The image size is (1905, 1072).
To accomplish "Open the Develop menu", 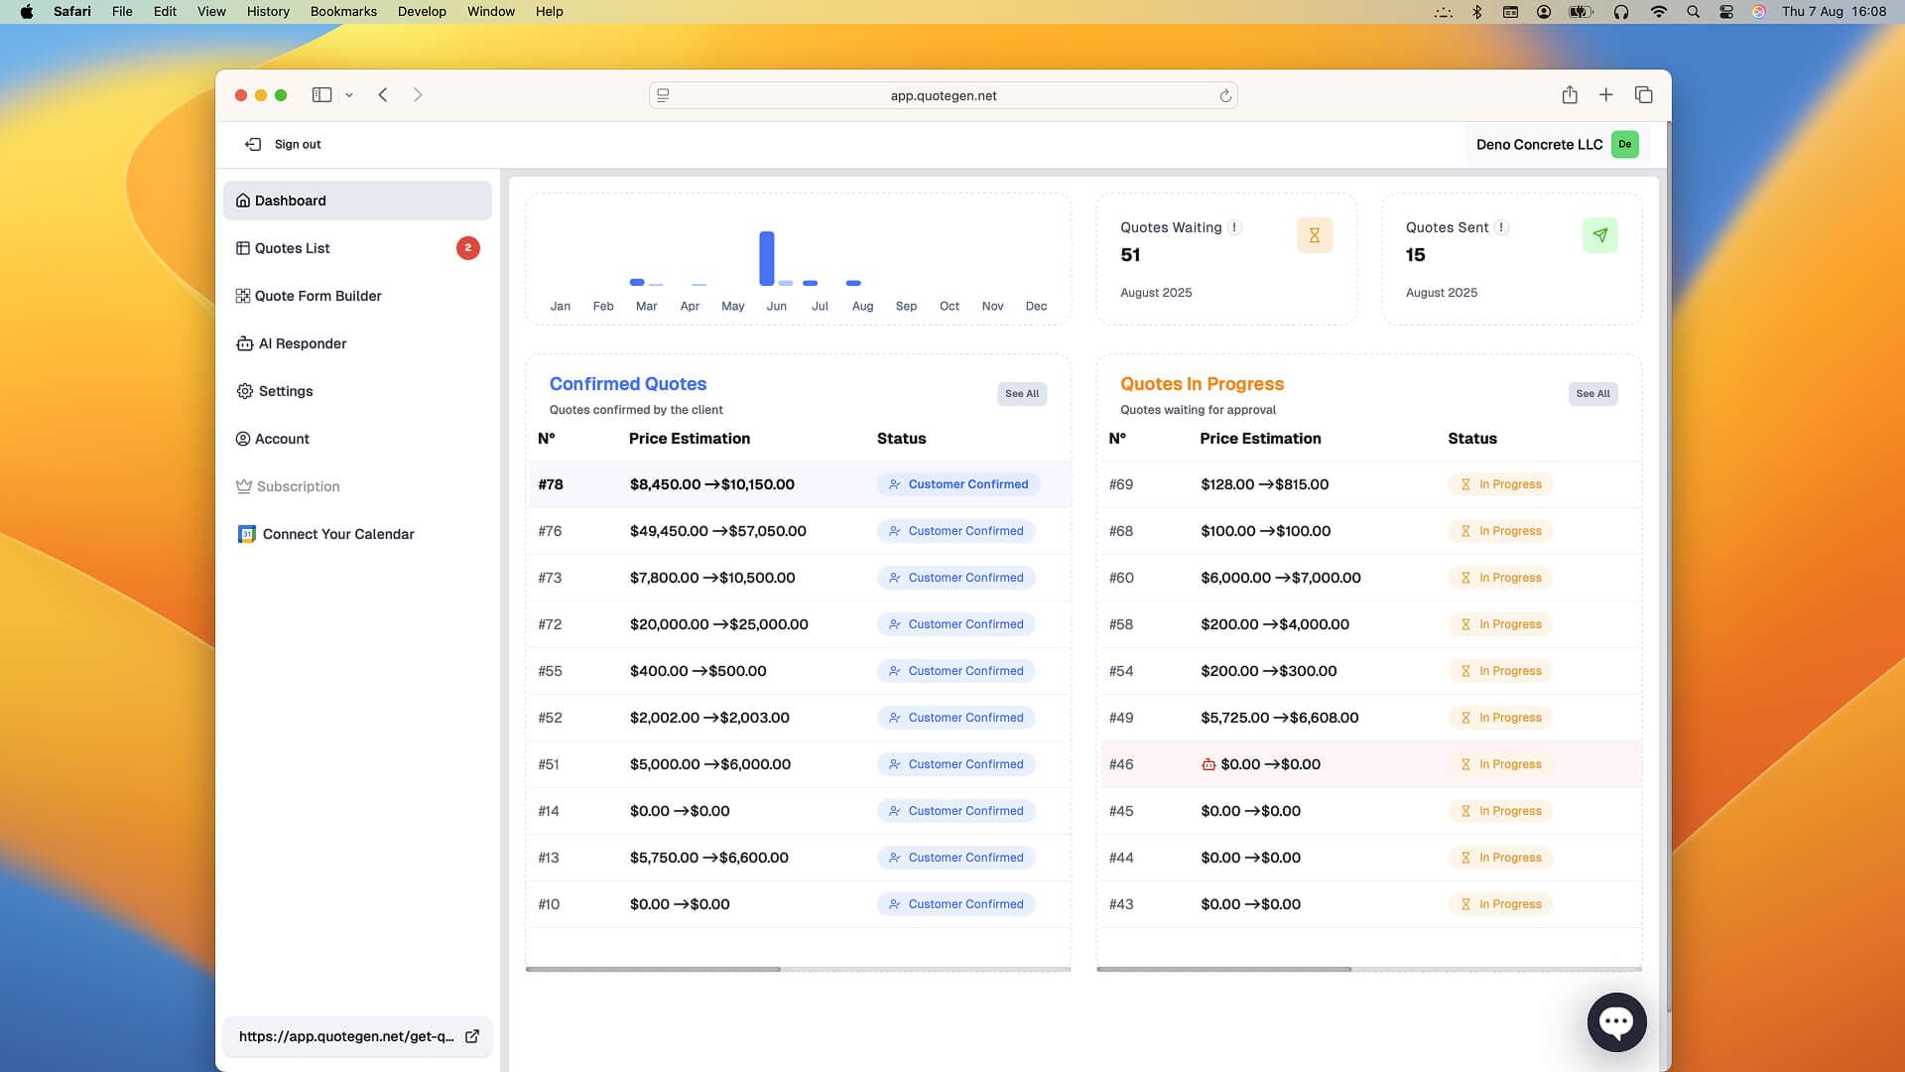I will point(422,12).
